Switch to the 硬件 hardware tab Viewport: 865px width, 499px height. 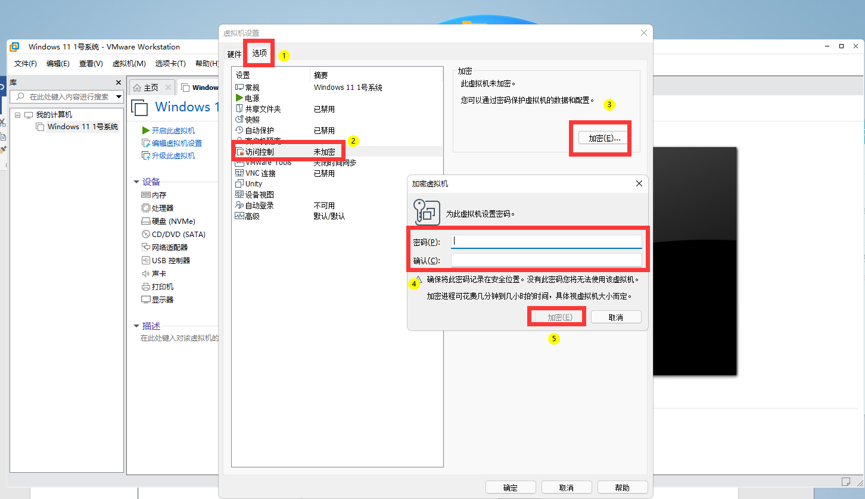[235, 54]
